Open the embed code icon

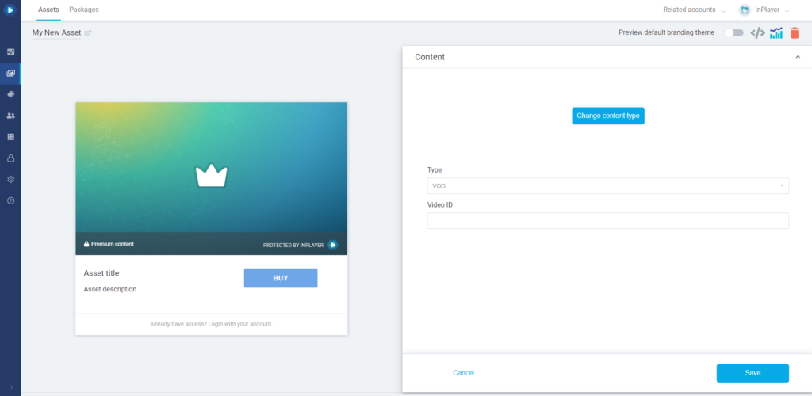[x=757, y=33]
